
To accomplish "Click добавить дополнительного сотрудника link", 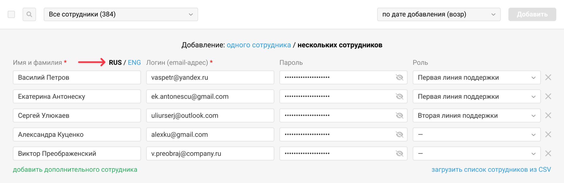I will tap(75, 170).
